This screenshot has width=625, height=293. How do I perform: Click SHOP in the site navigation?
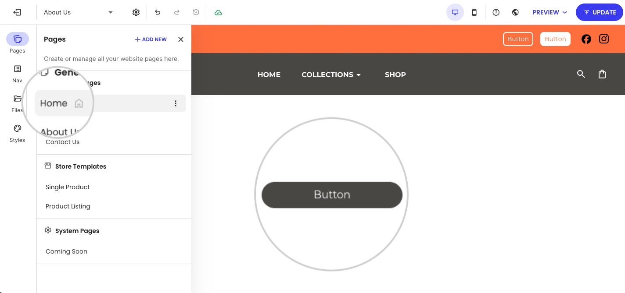[395, 74]
